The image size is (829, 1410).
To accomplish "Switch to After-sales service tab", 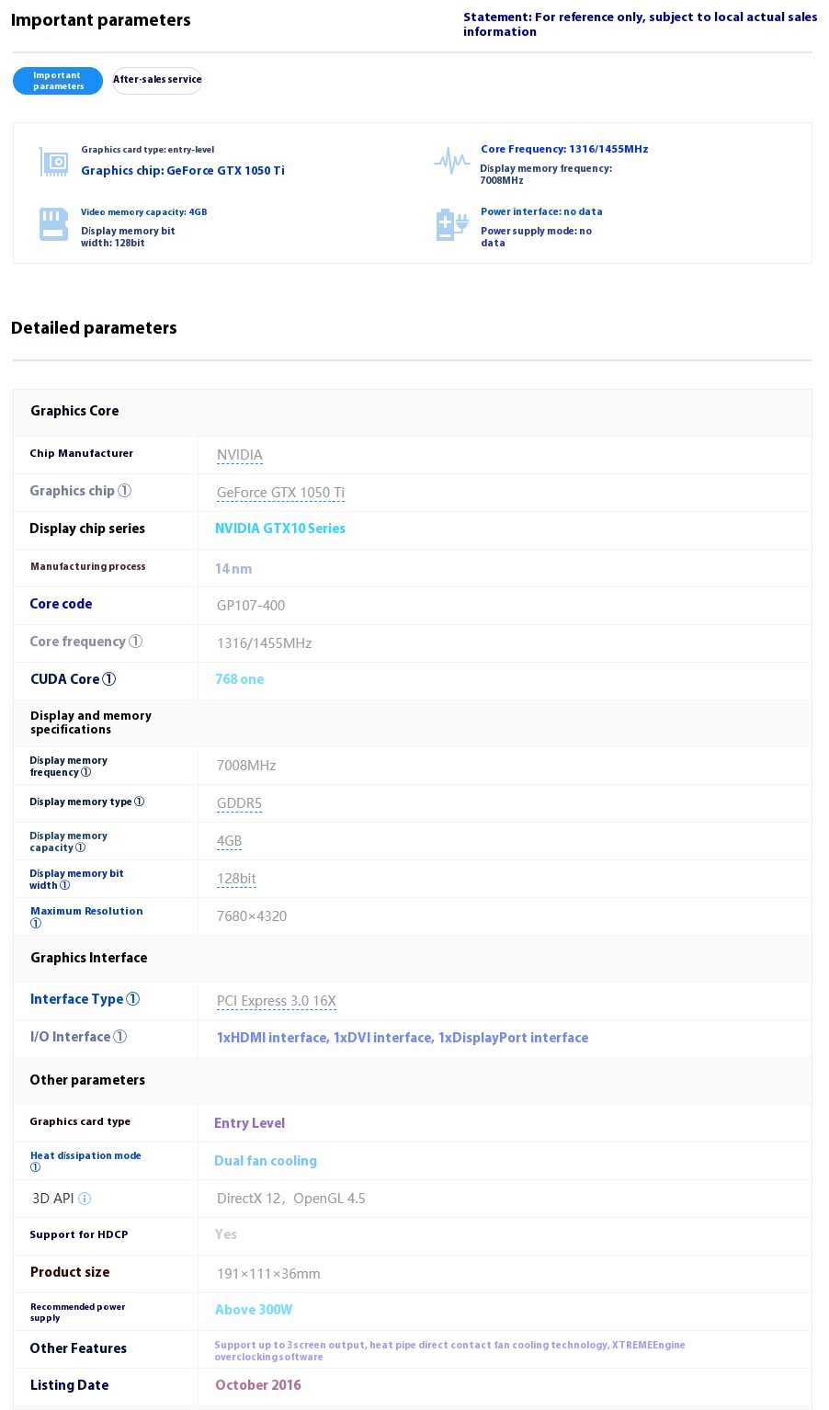I will (157, 80).
